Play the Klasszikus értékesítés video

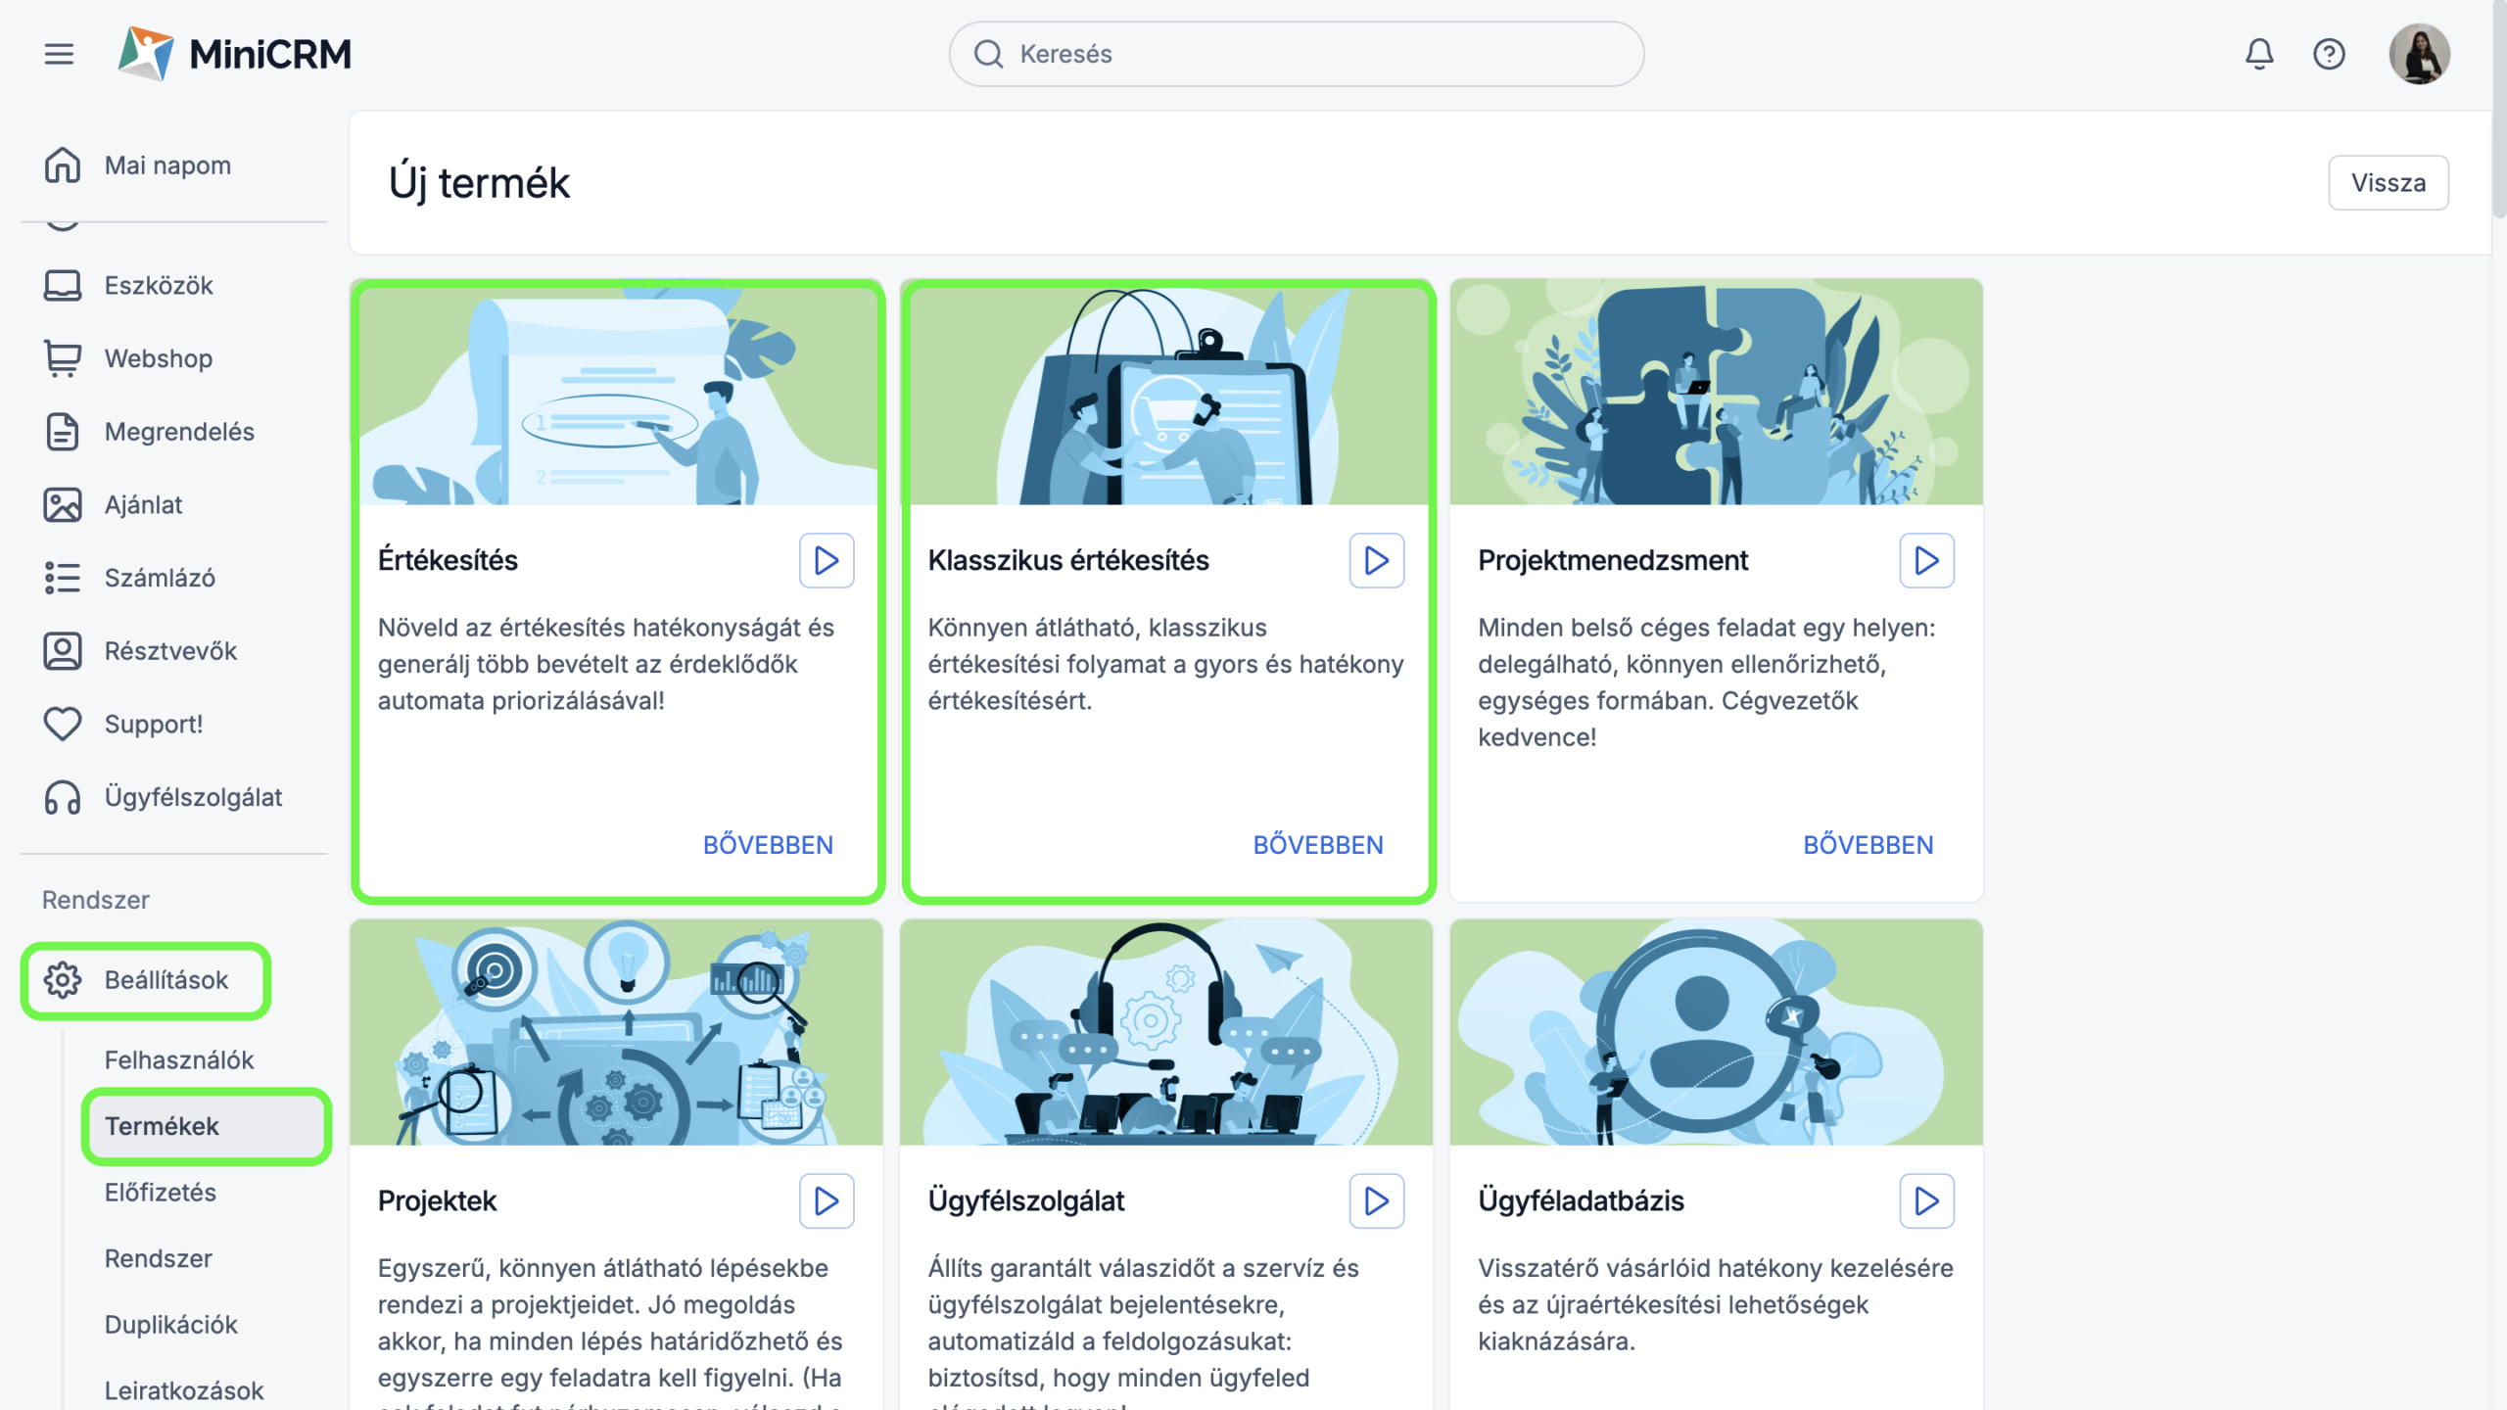point(1376,560)
